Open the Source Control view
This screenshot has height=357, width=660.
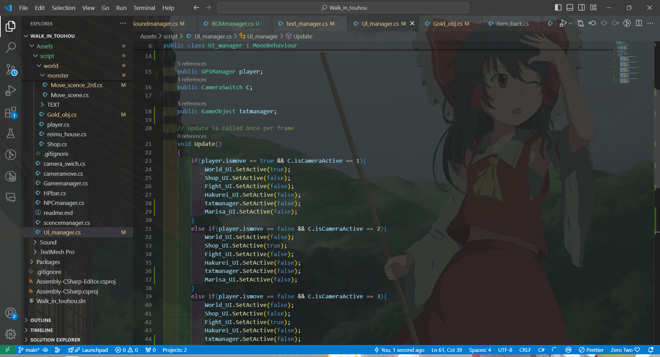11,69
